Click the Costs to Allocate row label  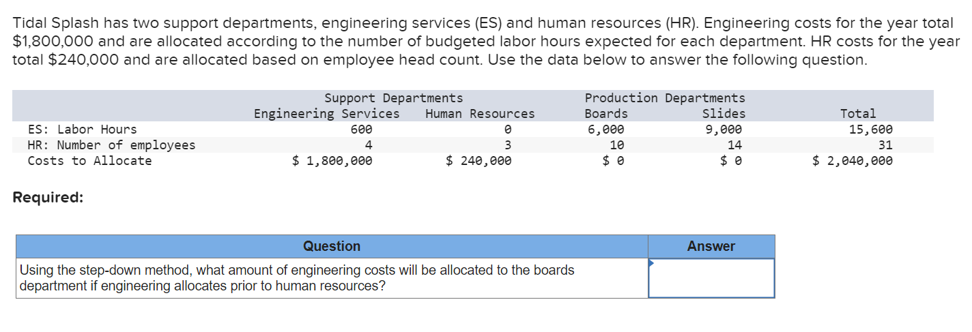pyautogui.click(x=89, y=161)
